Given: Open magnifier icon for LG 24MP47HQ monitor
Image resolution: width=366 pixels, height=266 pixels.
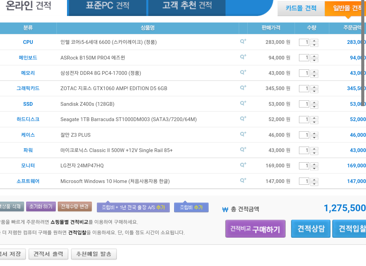Looking at the screenshot, I should [x=243, y=165].
